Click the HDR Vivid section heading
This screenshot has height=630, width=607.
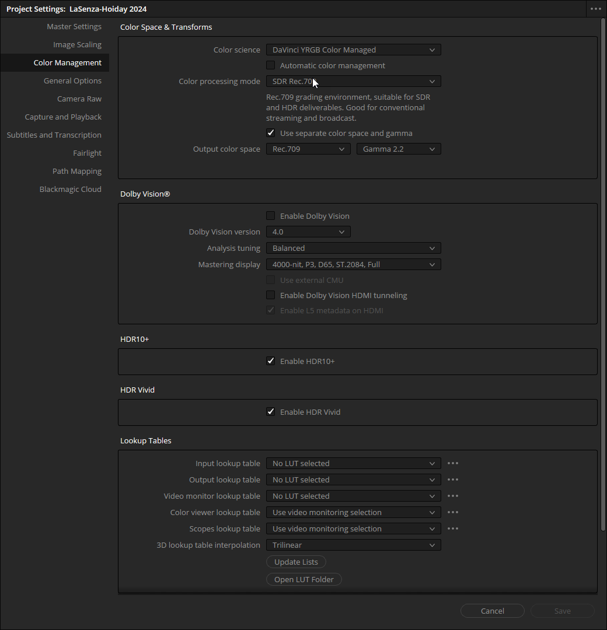point(138,390)
